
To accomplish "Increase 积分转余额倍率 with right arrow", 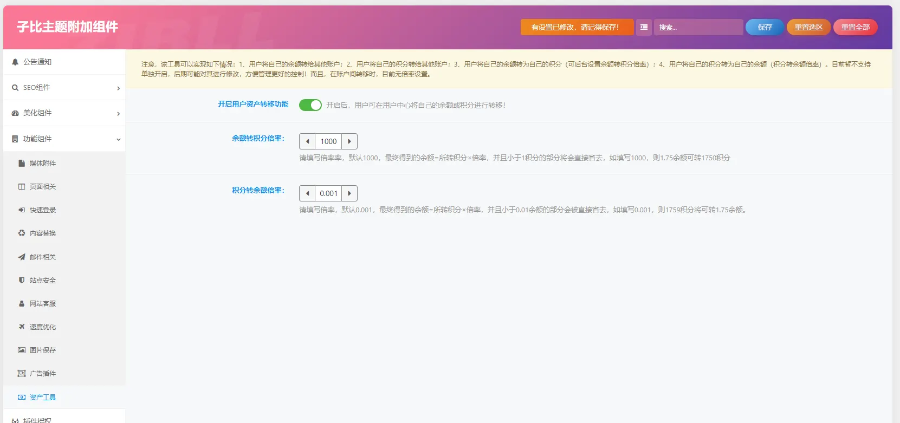I will click(349, 193).
